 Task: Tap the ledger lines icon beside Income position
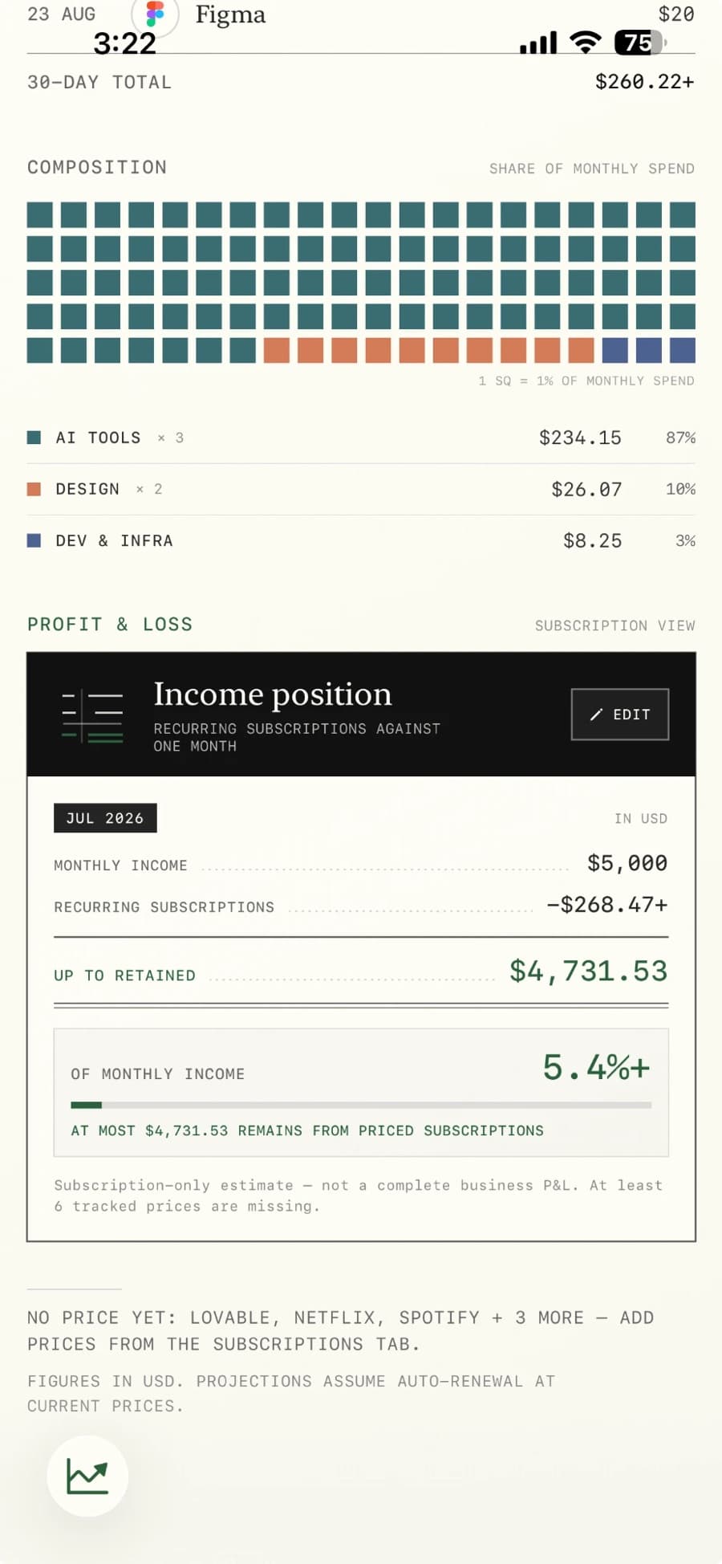coord(92,715)
